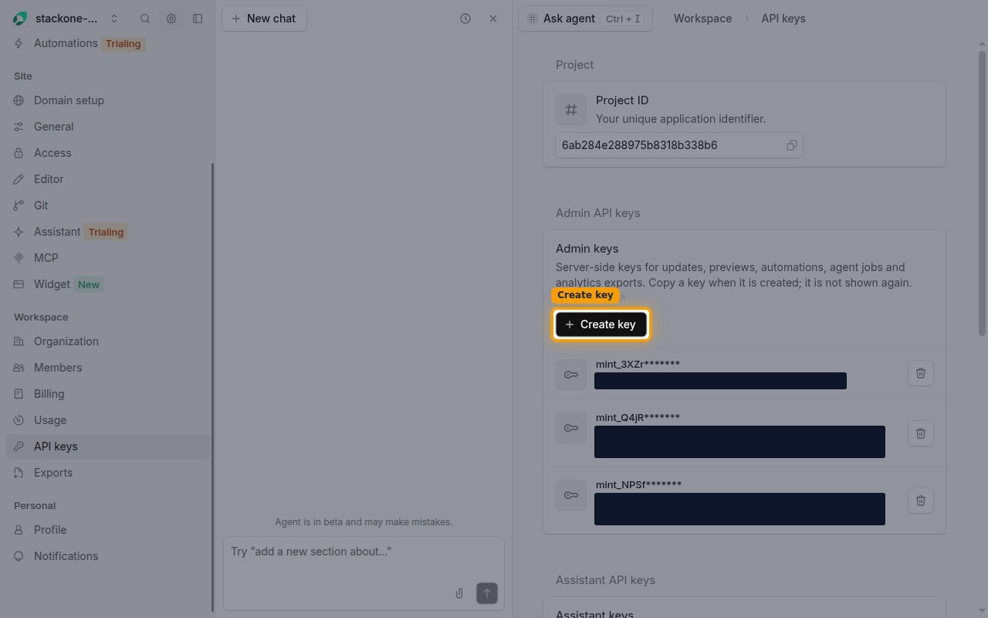Navigate to Access settings

tap(108, 153)
